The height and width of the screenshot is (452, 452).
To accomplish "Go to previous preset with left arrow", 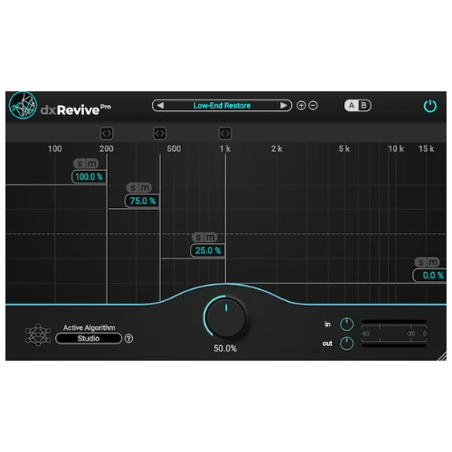I will [160, 106].
